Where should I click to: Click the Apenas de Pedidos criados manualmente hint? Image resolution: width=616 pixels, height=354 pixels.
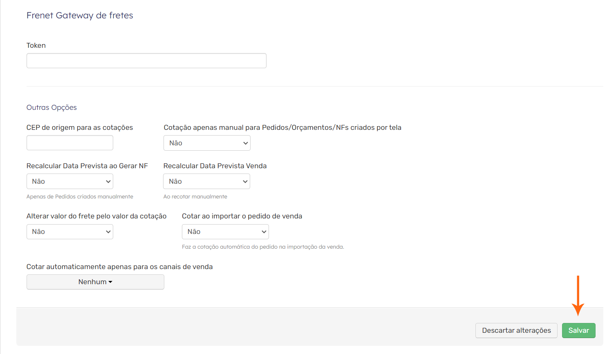(80, 197)
